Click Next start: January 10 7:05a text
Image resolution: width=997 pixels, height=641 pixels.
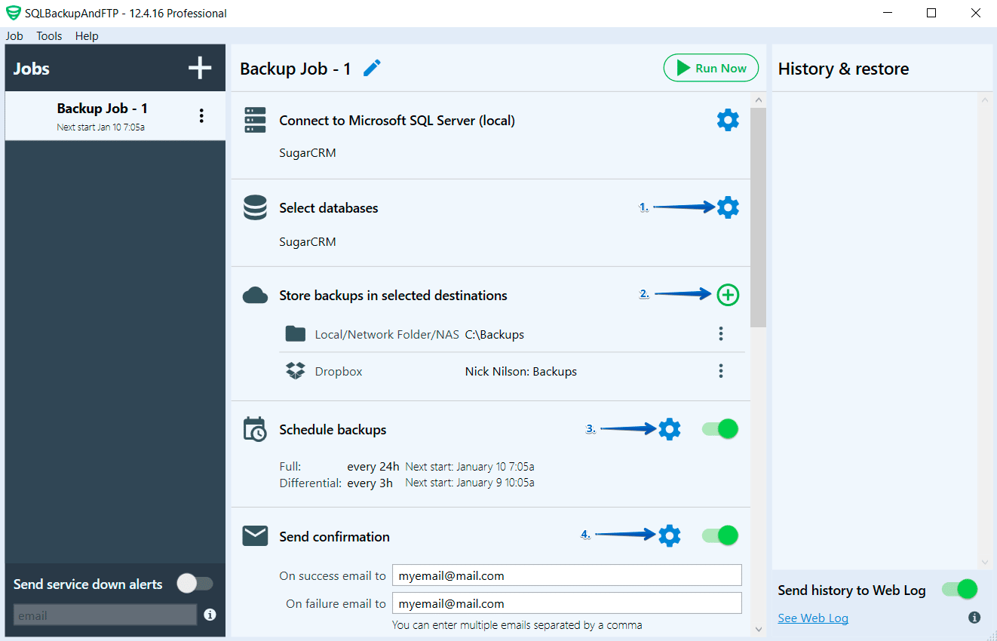(470, 467)
